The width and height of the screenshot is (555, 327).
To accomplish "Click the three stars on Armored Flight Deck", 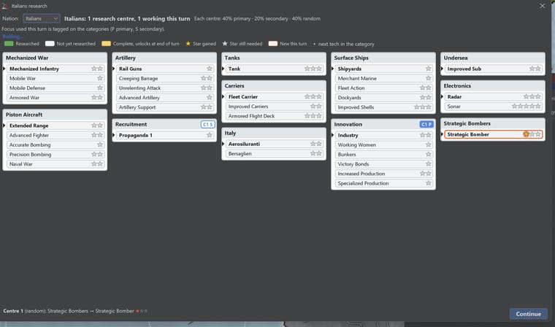I will point(313,116).
